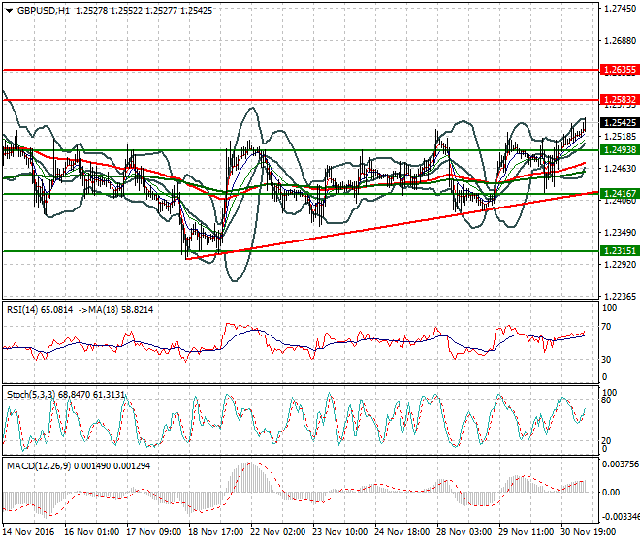Click the 23 Nov 10:00 time label

click(x=340, y=532)
